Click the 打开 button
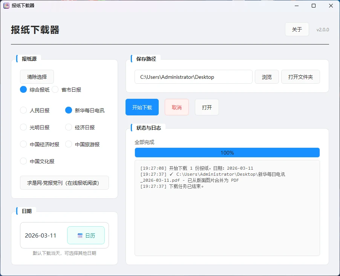The image size is (340, 276). click(x=207, y=107)
